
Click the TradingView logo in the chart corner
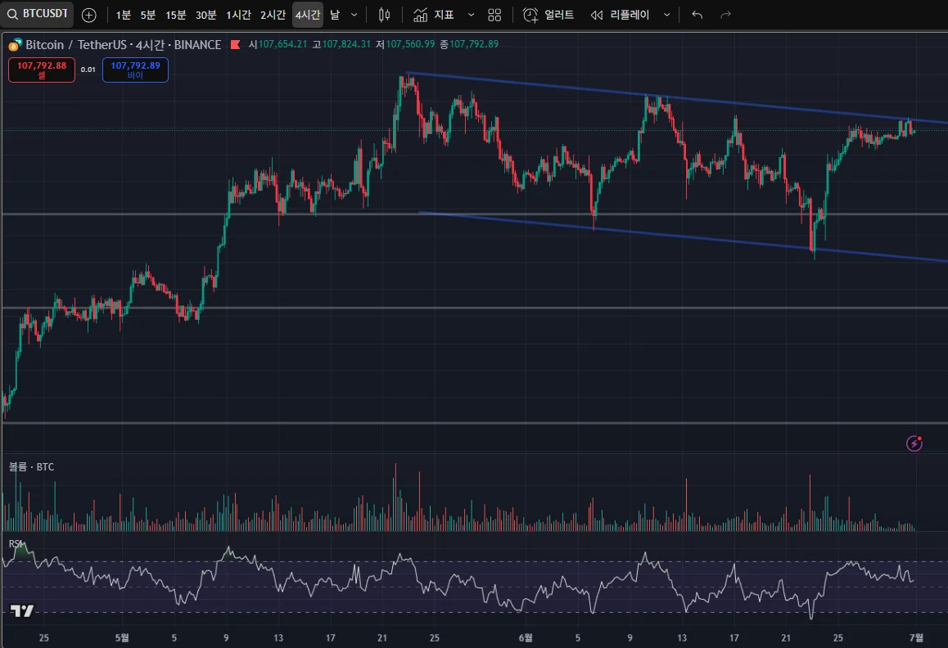click(22, 611)
